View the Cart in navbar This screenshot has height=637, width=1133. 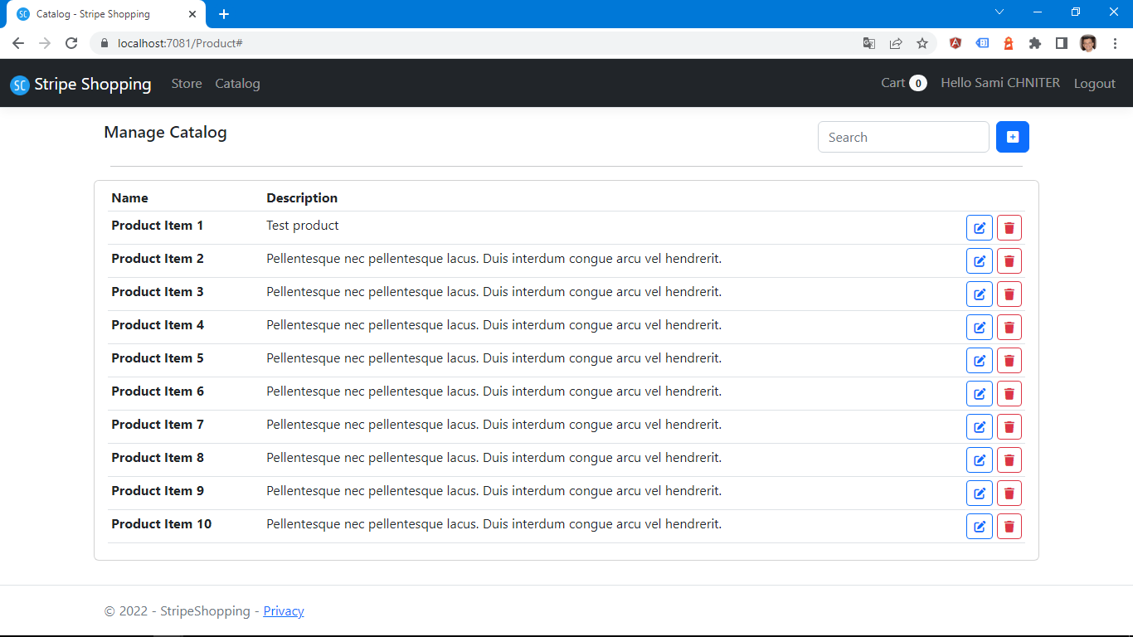pos(903,83)
